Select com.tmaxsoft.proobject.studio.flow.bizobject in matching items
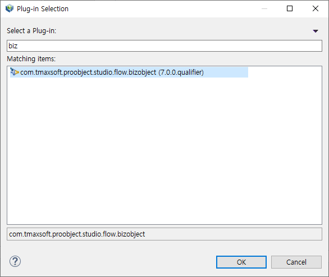 coord(129,72)
